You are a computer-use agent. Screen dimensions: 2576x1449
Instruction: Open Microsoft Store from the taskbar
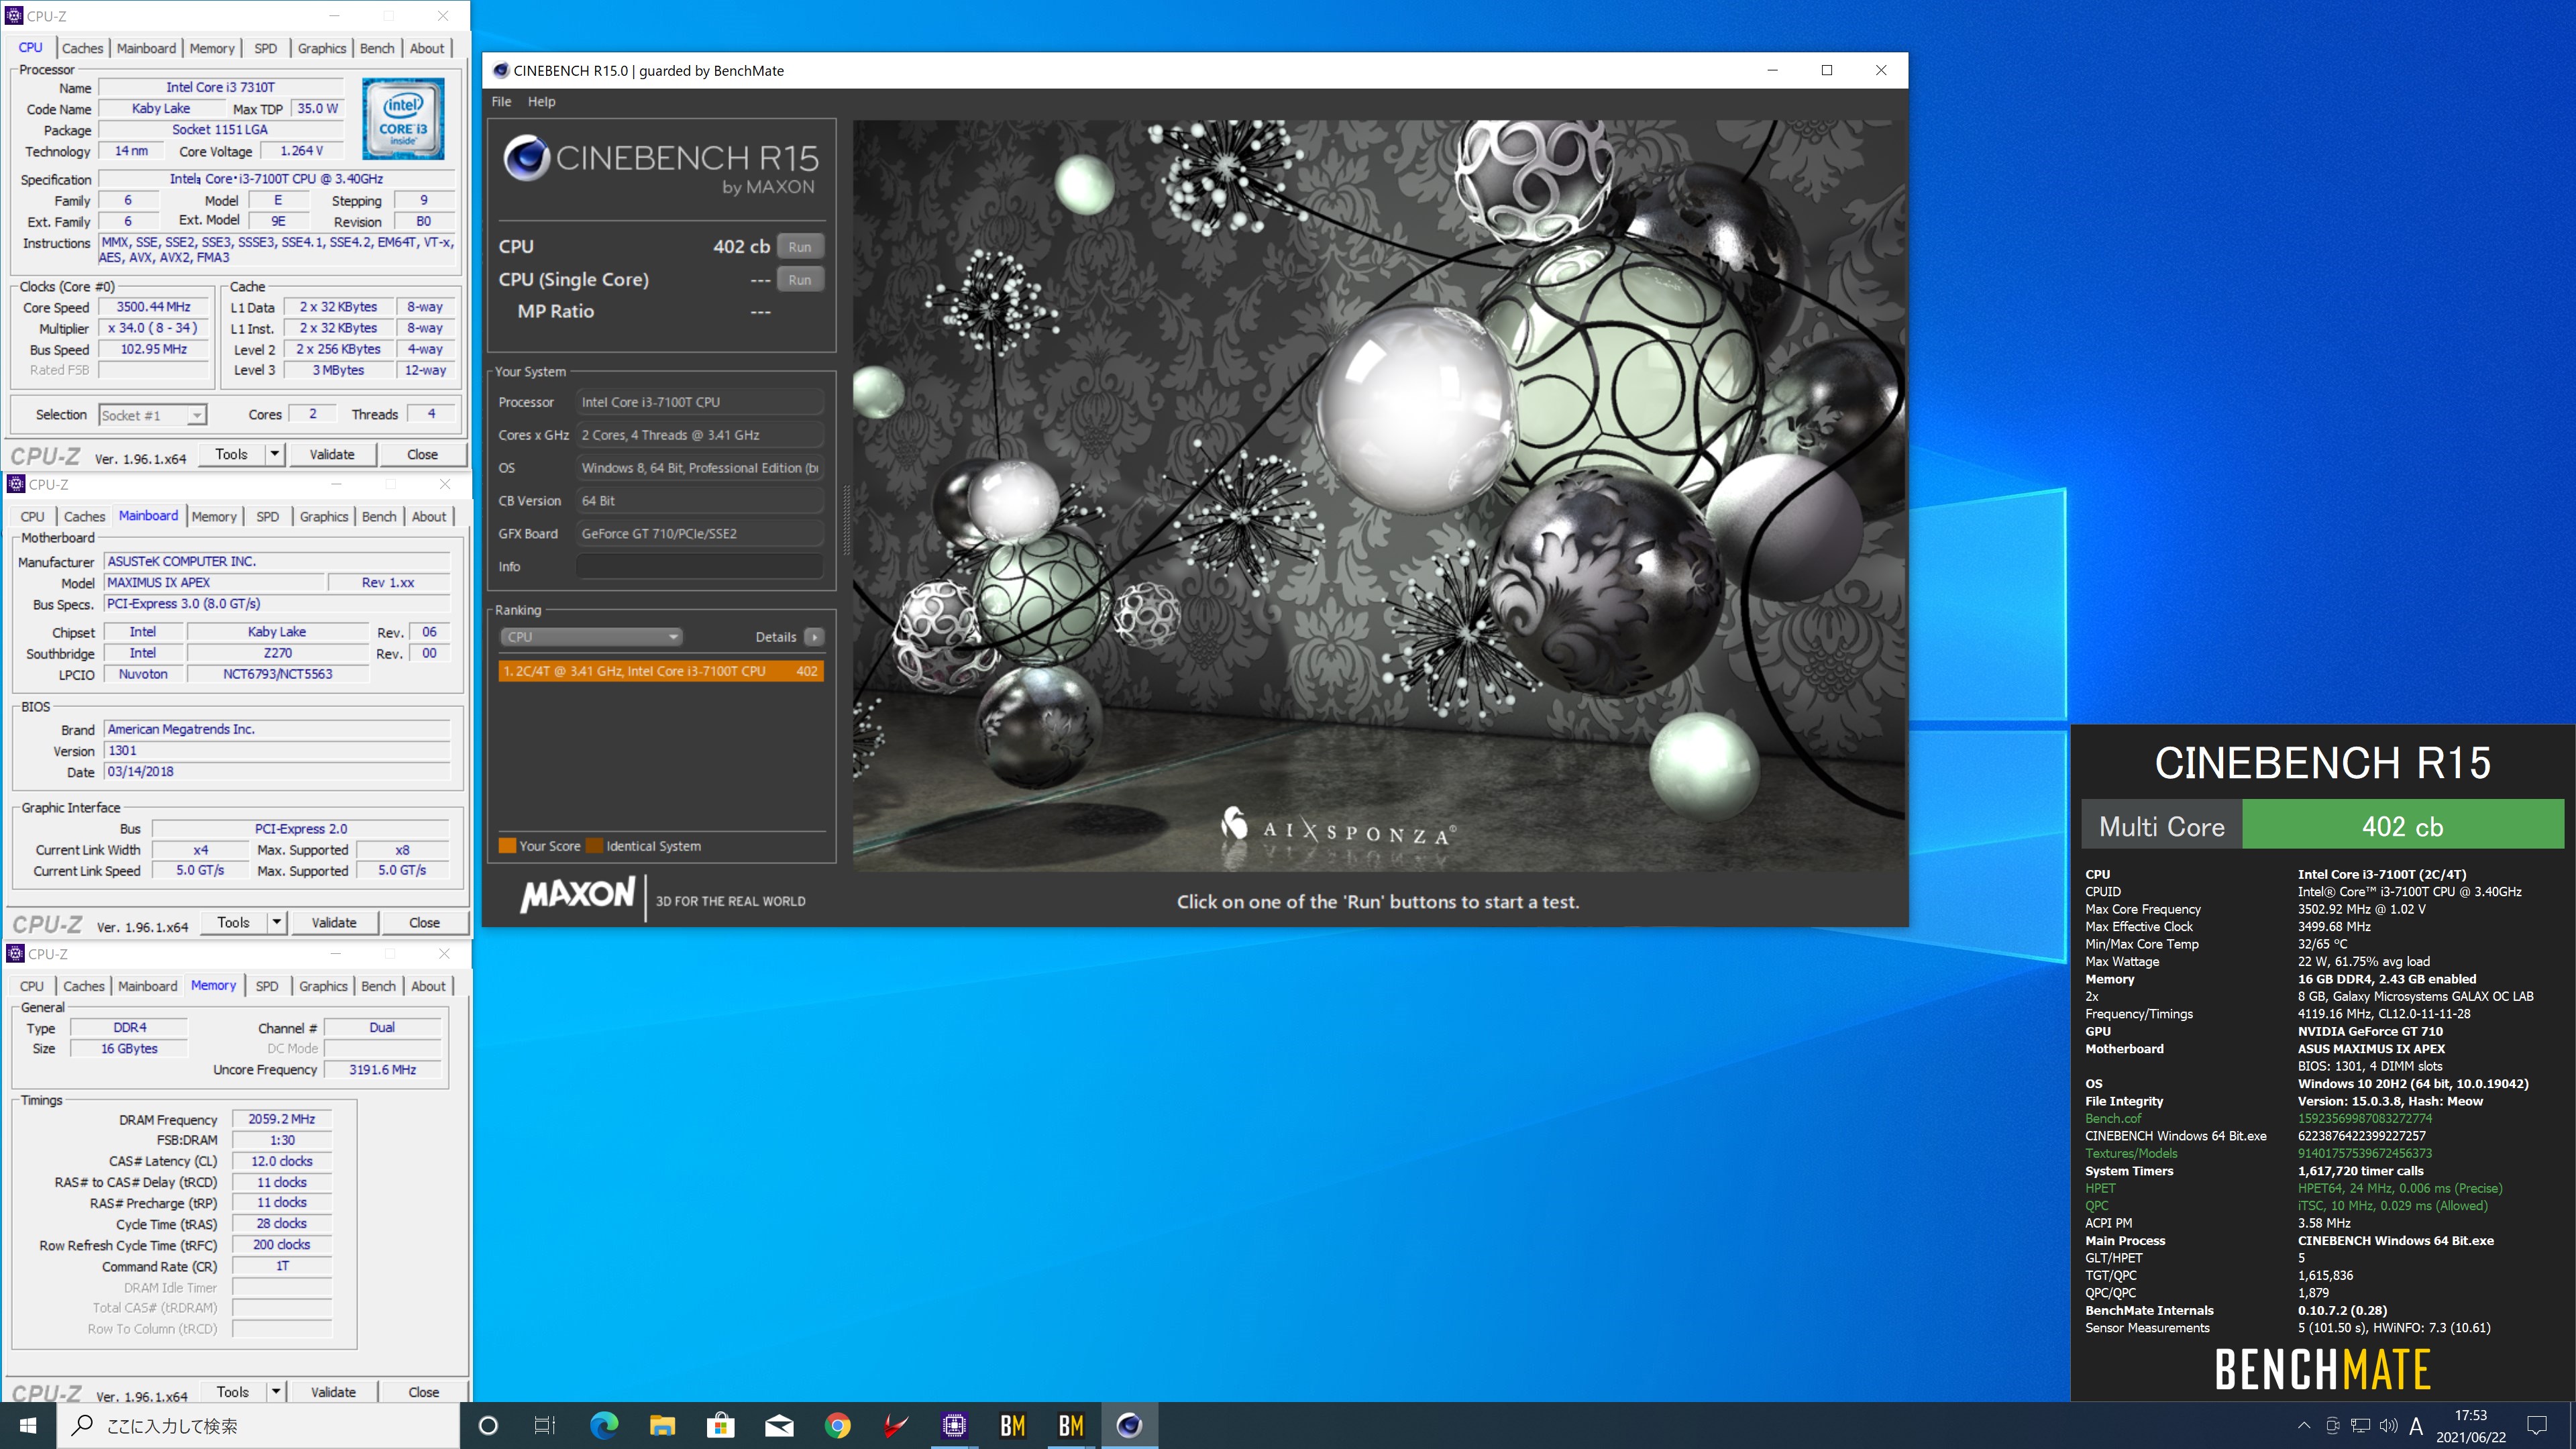720,1425
